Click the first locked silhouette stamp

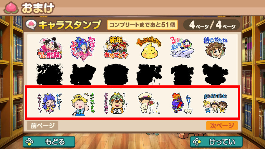[50, 74]
